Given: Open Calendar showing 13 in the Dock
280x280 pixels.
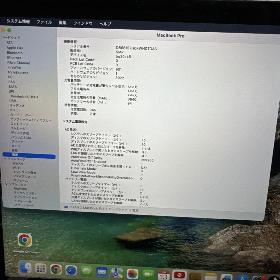Looking at the screenshot, I should 164,275.
